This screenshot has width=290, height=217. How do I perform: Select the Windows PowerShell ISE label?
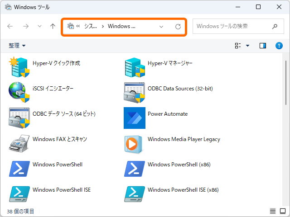62,190
